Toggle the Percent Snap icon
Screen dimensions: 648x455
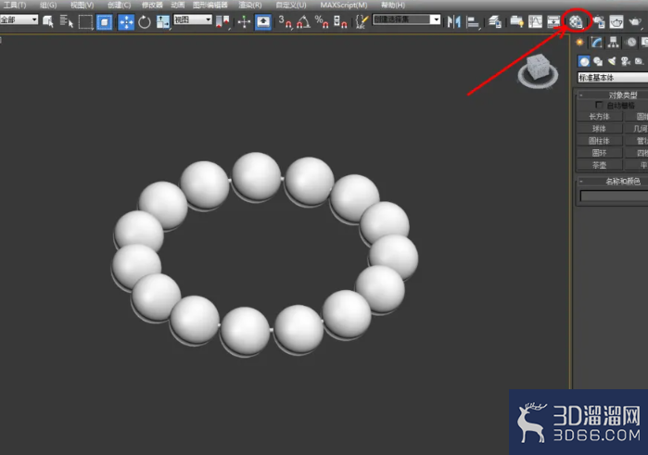click(322, 22)
